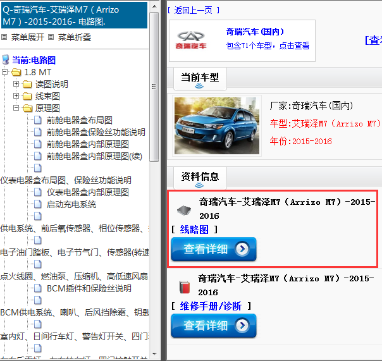Image resolution: width=382 pixels, height=361 pixels.
Task: Click the Chery 奇瑞汽车 logo image
Action: point(191,40)
